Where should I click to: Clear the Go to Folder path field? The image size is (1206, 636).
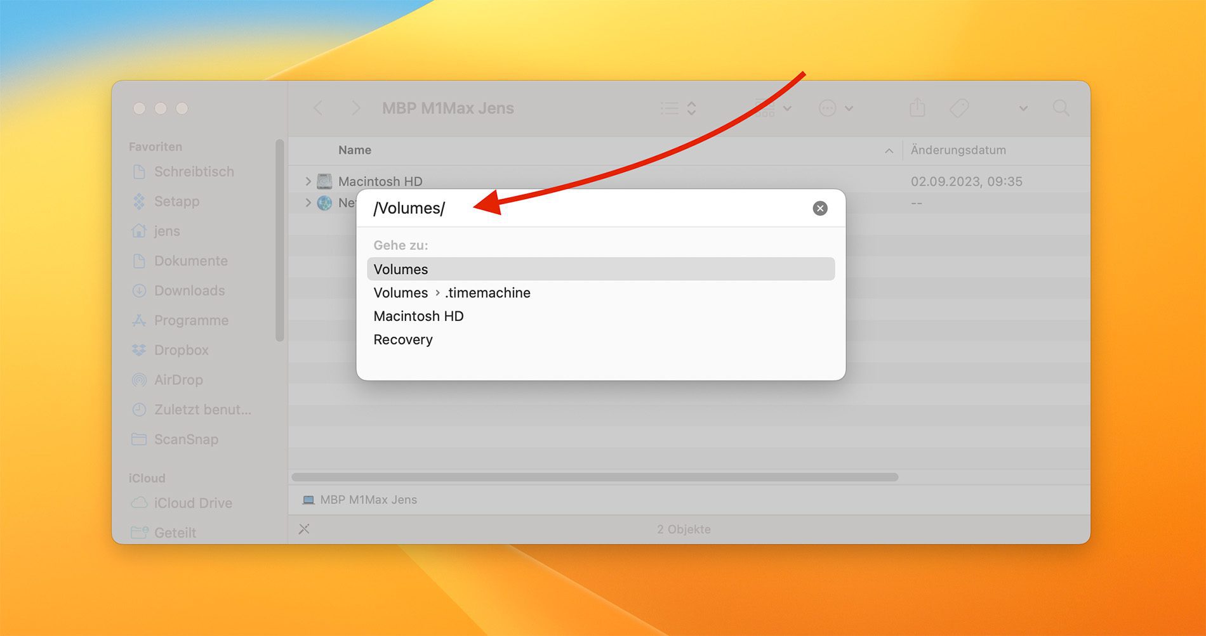(x=819, y=209)
